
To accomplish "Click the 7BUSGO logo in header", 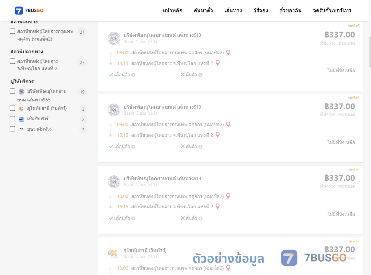I will click(29, 10).
